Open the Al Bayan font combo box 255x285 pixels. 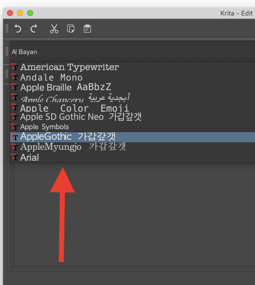(133, 52)
